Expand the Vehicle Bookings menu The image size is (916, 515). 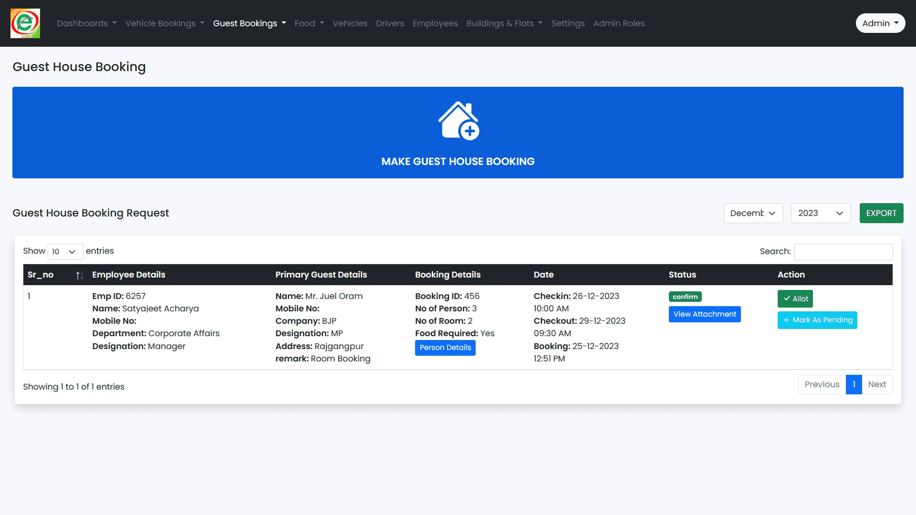click(x=165, y=23)
